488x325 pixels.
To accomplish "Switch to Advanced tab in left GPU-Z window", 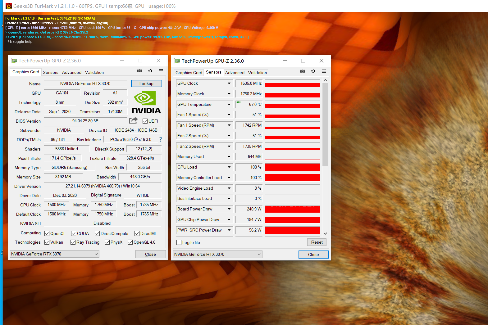I will pos(72,72).
